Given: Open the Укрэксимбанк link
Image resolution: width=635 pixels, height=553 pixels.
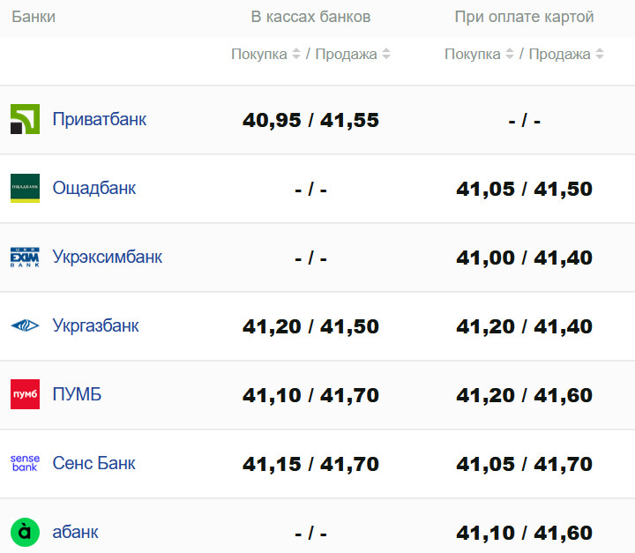Looking at the screenshot, I should coord(108,257).
